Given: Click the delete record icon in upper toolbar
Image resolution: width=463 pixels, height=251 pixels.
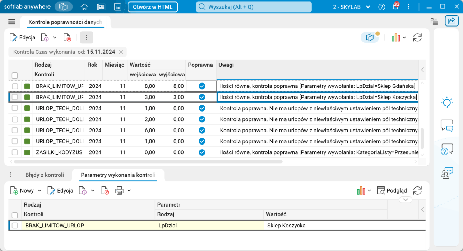Looking at the screenshot, I should (x=67, y=38).
